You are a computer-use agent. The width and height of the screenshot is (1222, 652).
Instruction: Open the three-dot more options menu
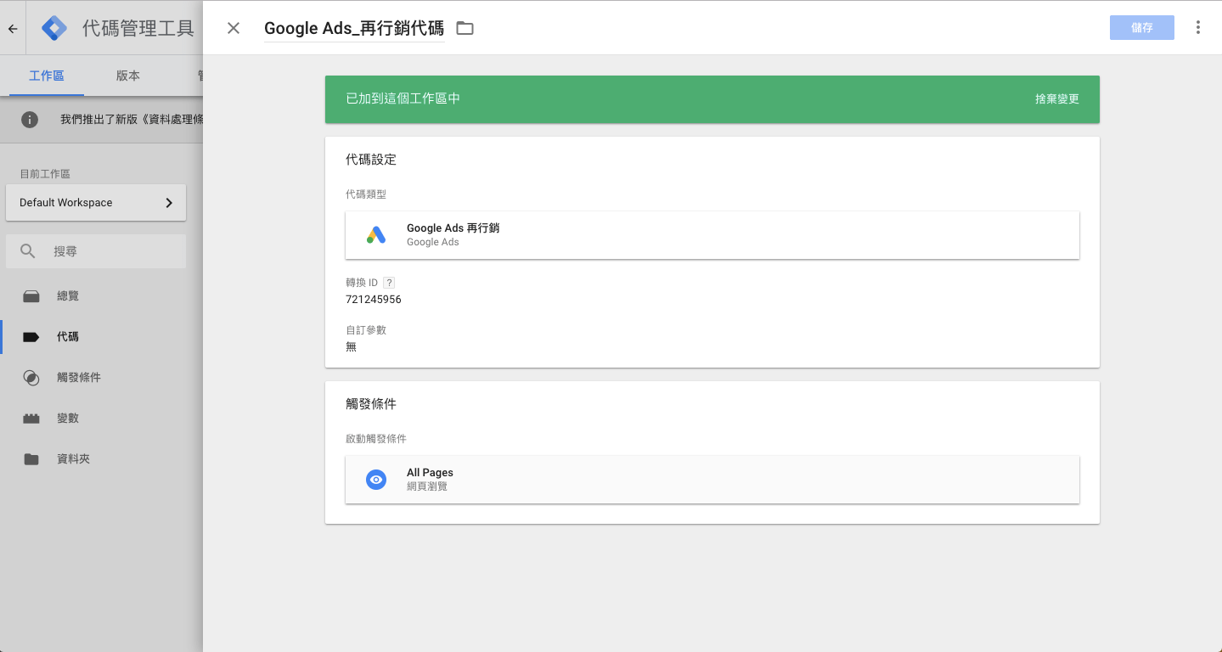tap(1198, 27)
